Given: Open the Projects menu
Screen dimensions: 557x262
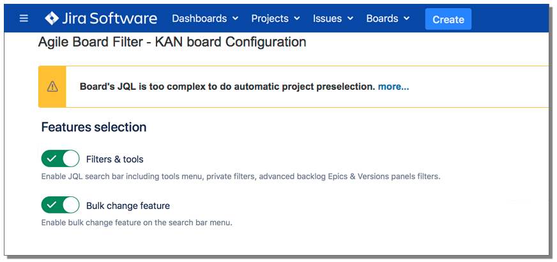Looking at the screenshot, I should 270,18.
